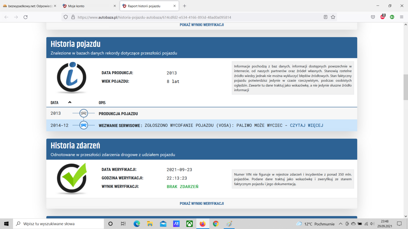Click the page vertical scrollbar thumb
Screen dimensions: 408x229
click(405, 87)
